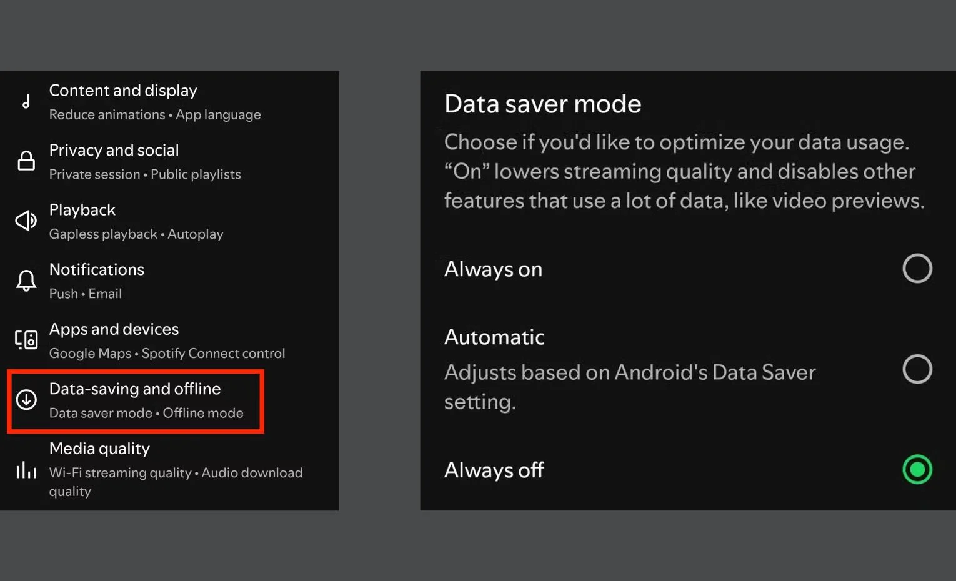The height and width of the screenshot is (581, 956).
Task: Open the Notifications settings entry
Action: click(169, 281)
